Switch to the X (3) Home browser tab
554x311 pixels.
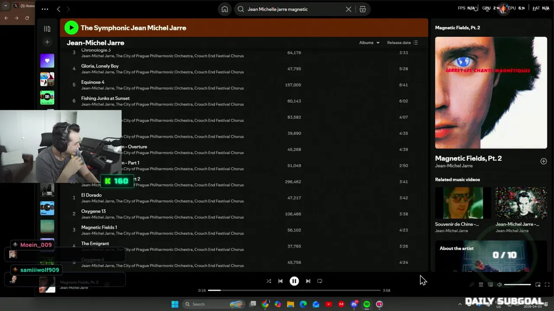coord(23,6)
